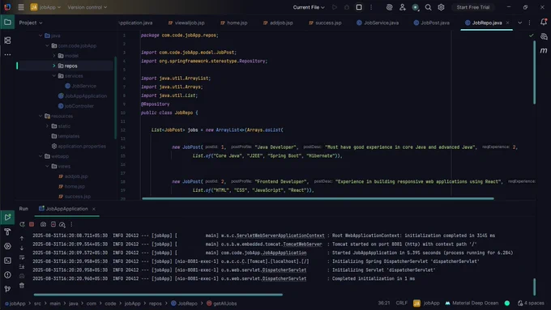Select application.properties in project tree
The height and width of the screenshot is (310, 551).
click(79, 146)
